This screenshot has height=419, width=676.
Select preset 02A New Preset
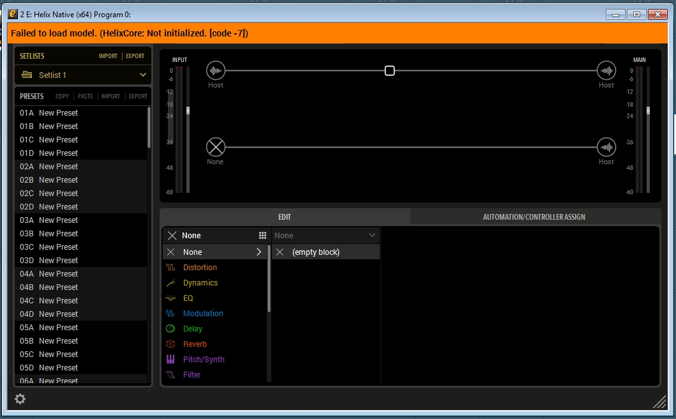click(x=81, y=166)
